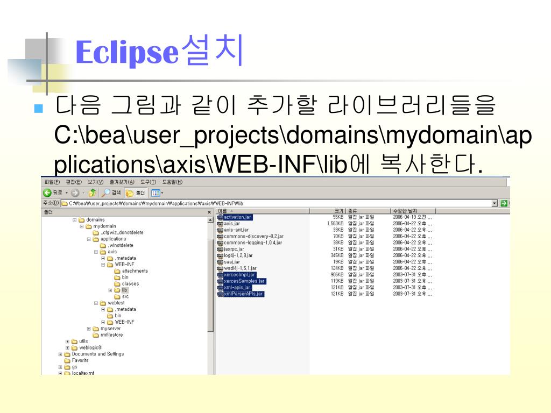The image size is (551, 413).
Task: Select xmlParserAPIs.jar file name
Action: pos(244,294)
